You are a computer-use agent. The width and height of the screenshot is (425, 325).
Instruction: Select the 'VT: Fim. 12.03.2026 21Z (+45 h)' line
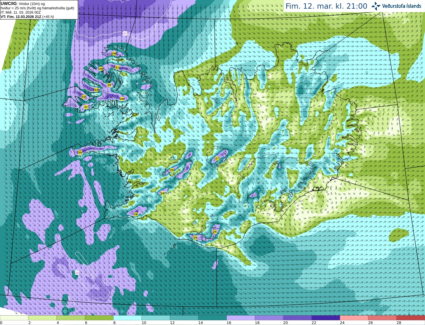[27, 17]
